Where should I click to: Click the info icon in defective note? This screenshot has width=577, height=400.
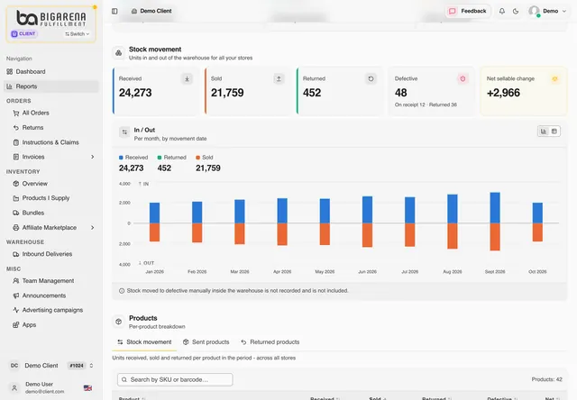122,291
